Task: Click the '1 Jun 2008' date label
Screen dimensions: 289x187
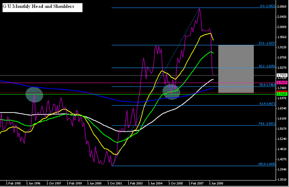Action: pyautogui.click(x=216, y=183)
